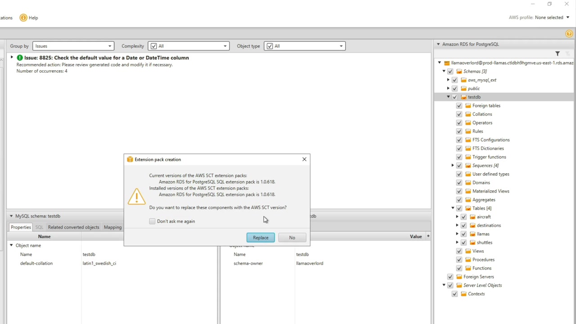The width and height of the screenshot is (576, 324).
Task: Switch to the SQL tab
Action: (x=39, y=227)
